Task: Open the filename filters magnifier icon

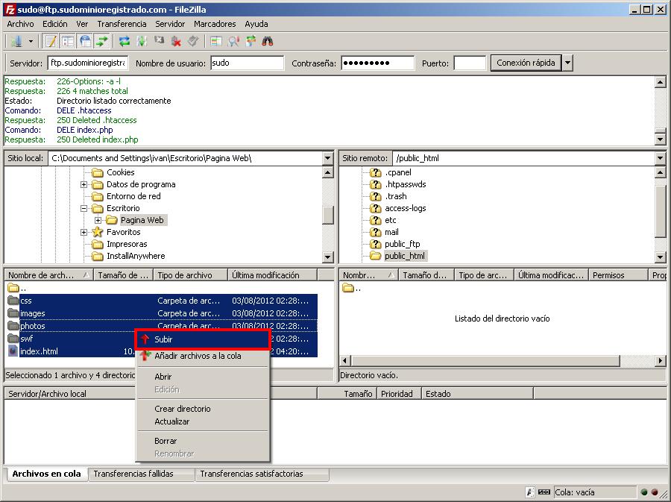Action: tap(233, 41)
